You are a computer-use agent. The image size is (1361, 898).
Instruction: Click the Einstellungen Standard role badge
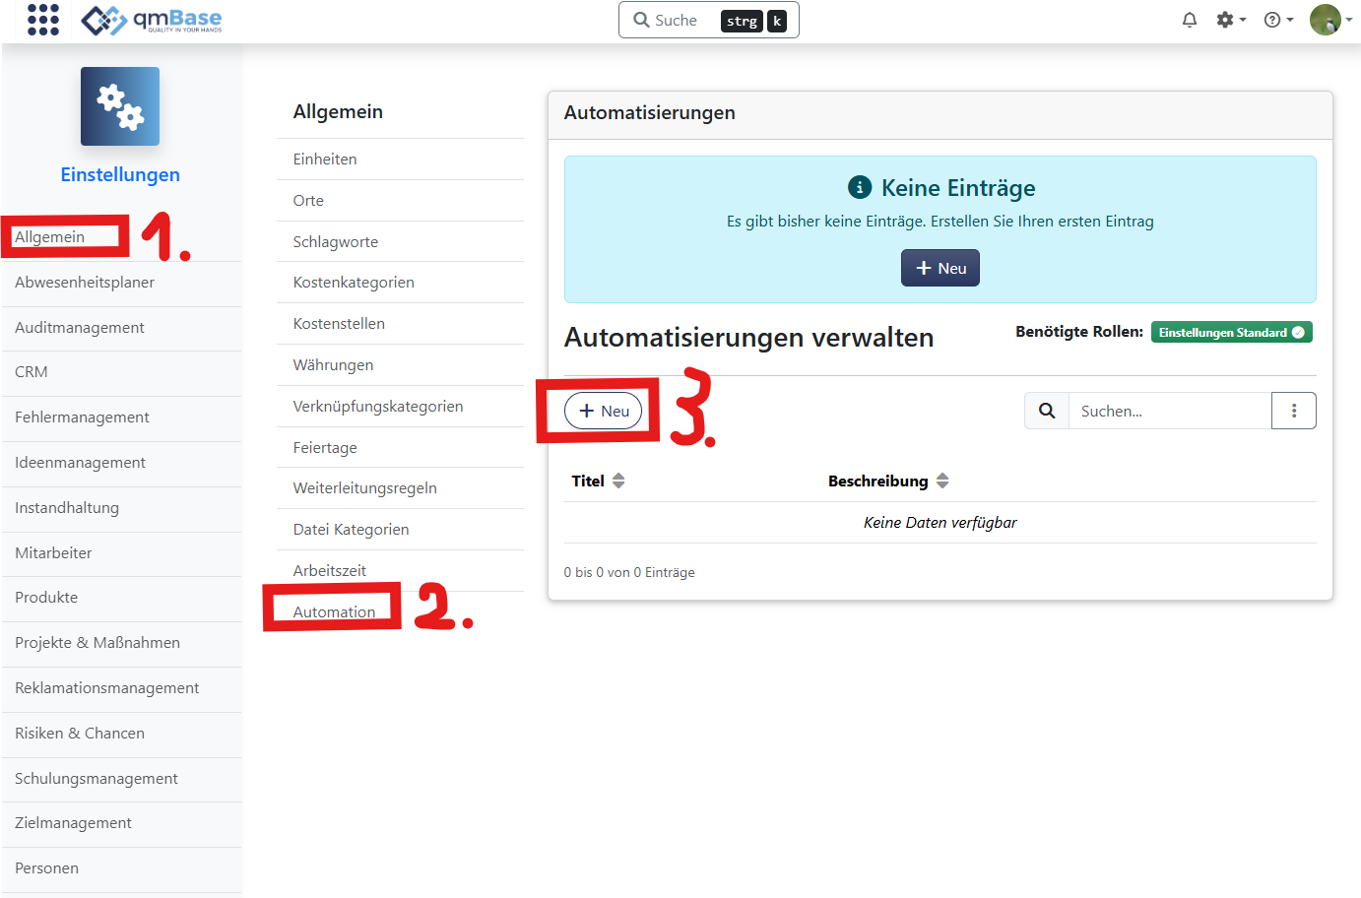(1231, 332)
